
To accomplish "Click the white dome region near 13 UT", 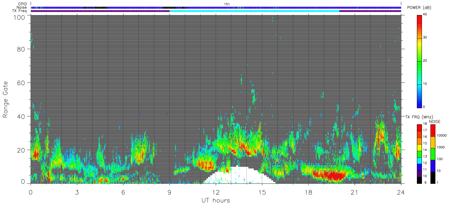I will [239, 175].
